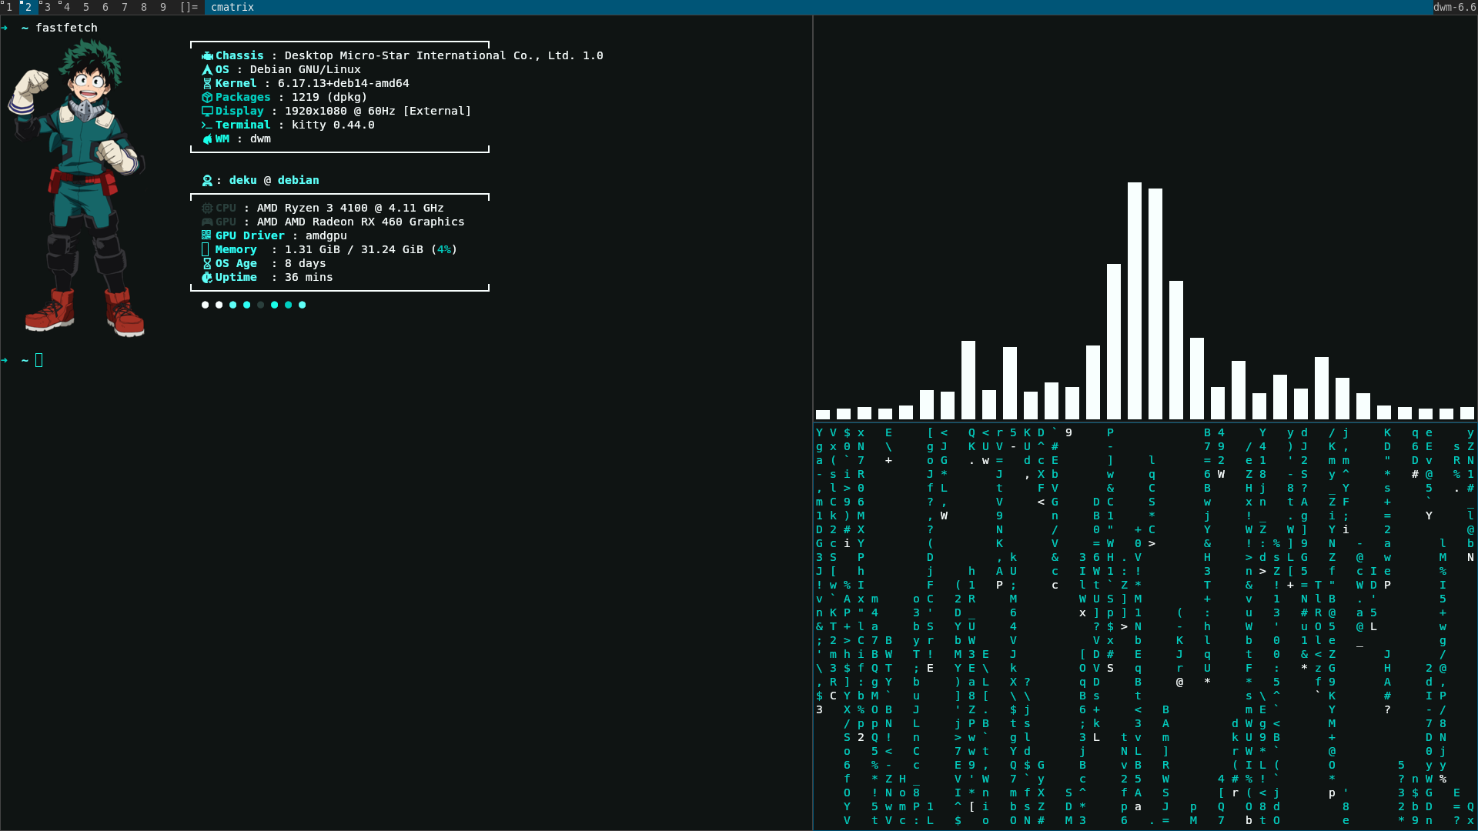Click the GPU gamepad icon

click(207, 222)
